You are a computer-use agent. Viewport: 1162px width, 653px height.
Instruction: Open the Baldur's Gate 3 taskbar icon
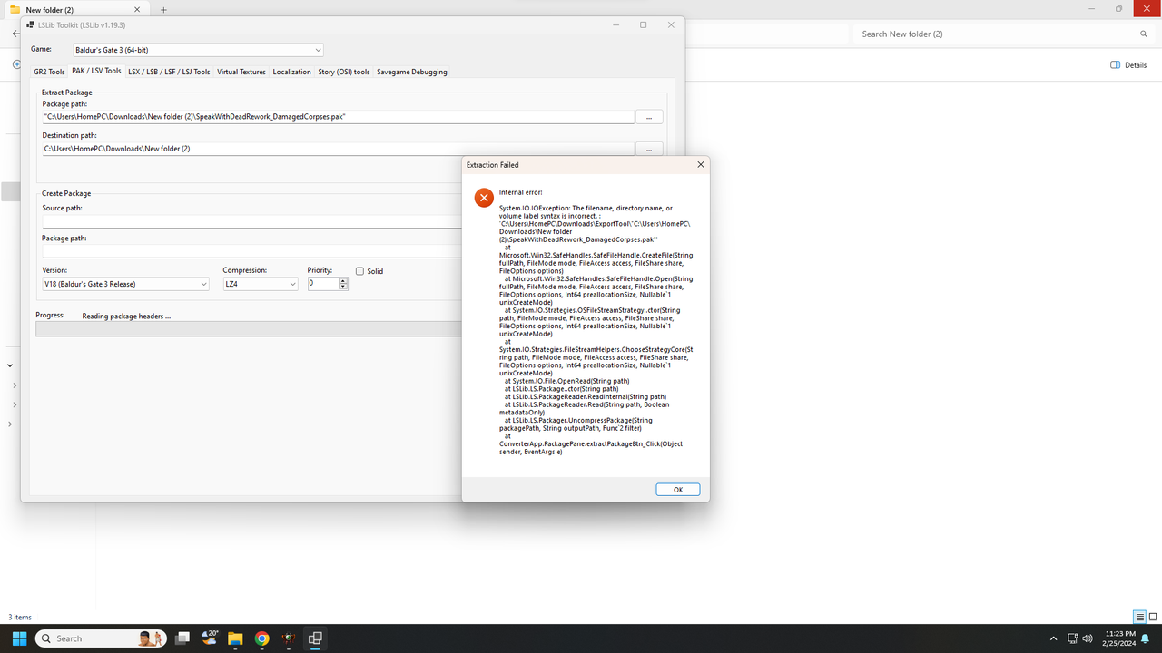click(x=289, y=638)
